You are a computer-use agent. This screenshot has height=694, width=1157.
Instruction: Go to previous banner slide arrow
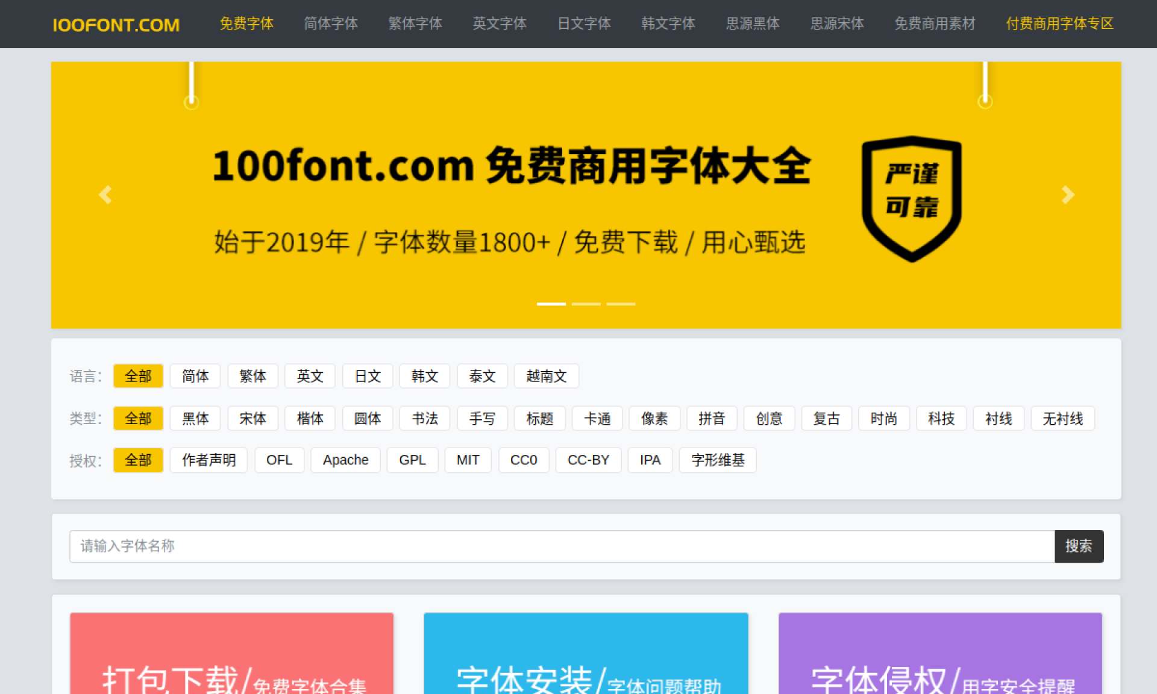(x=105, y=195)
